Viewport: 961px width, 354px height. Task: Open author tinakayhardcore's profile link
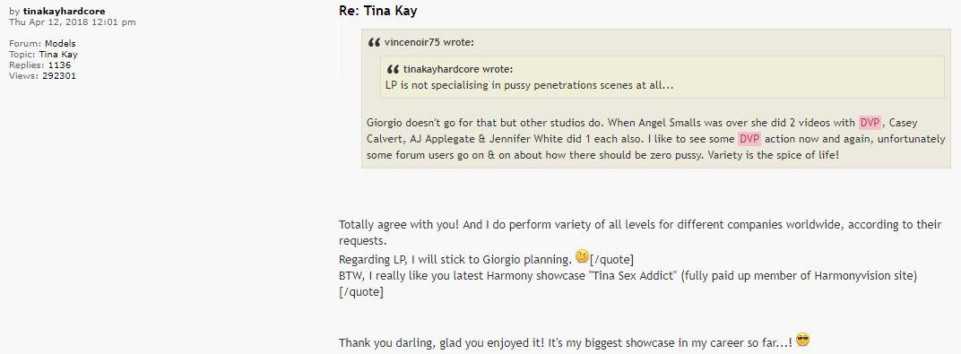(64, 11)
